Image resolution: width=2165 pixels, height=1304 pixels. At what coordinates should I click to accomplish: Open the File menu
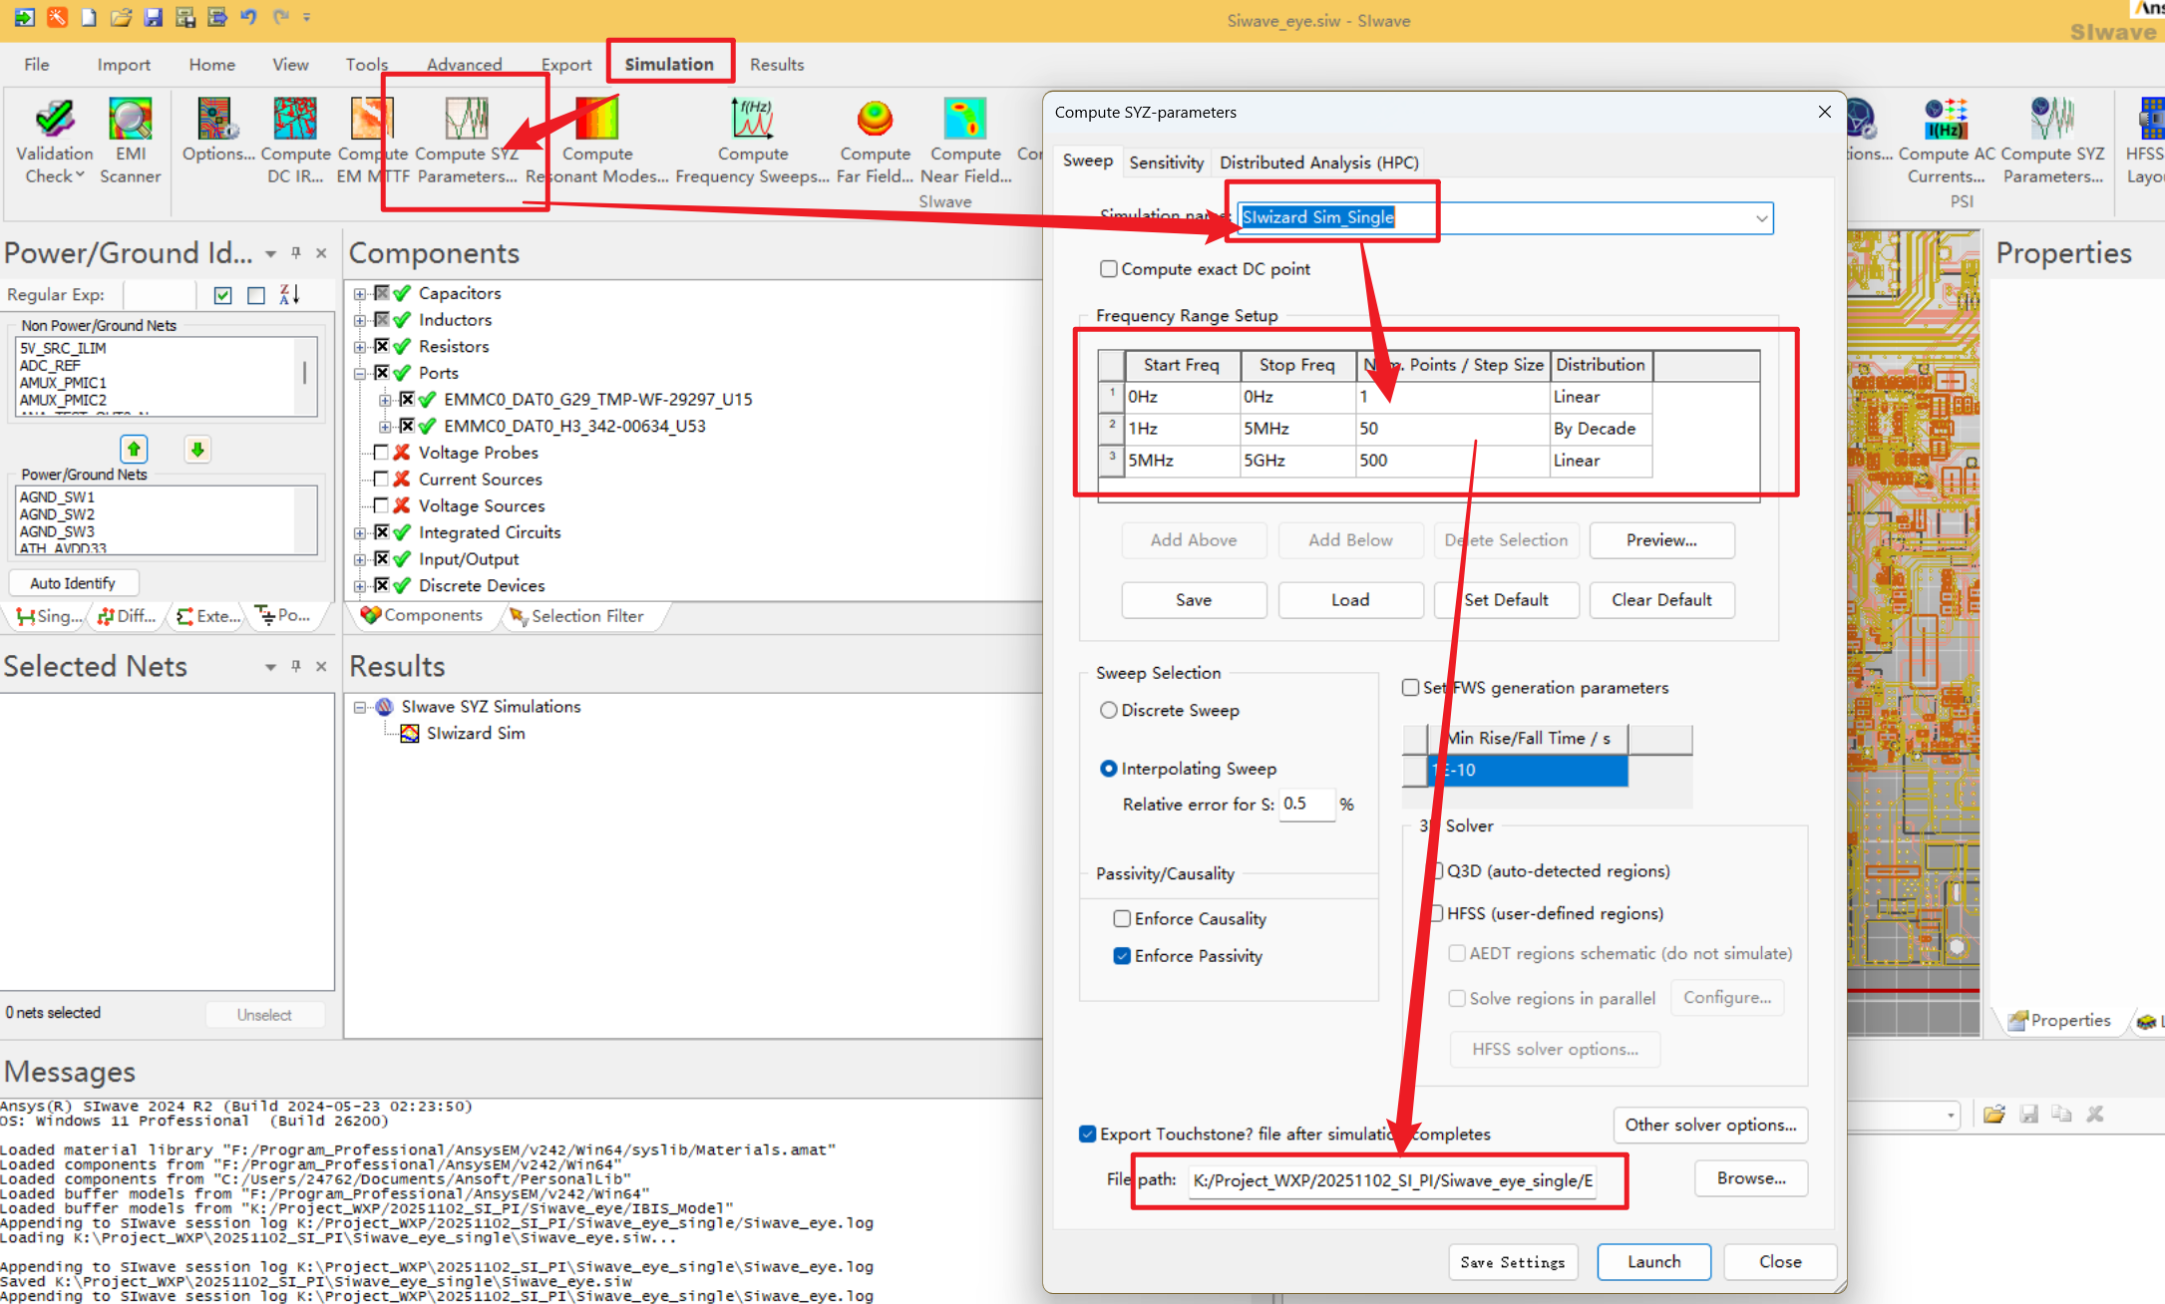click(x=37, y=65)
